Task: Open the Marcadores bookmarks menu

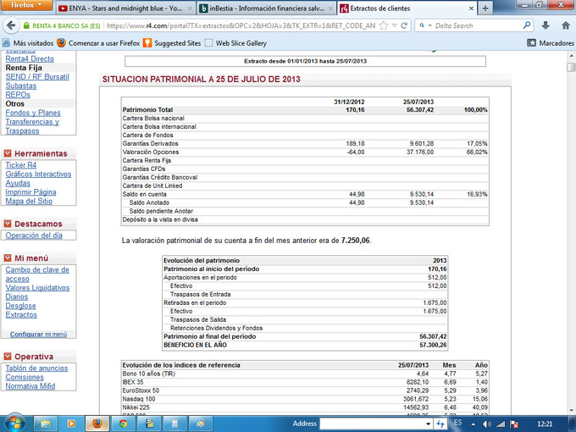Action: click(551, 42)
